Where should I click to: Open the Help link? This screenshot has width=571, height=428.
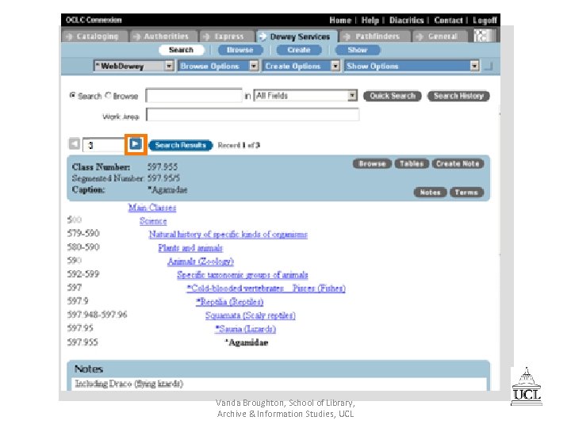(x=370, y=20)
